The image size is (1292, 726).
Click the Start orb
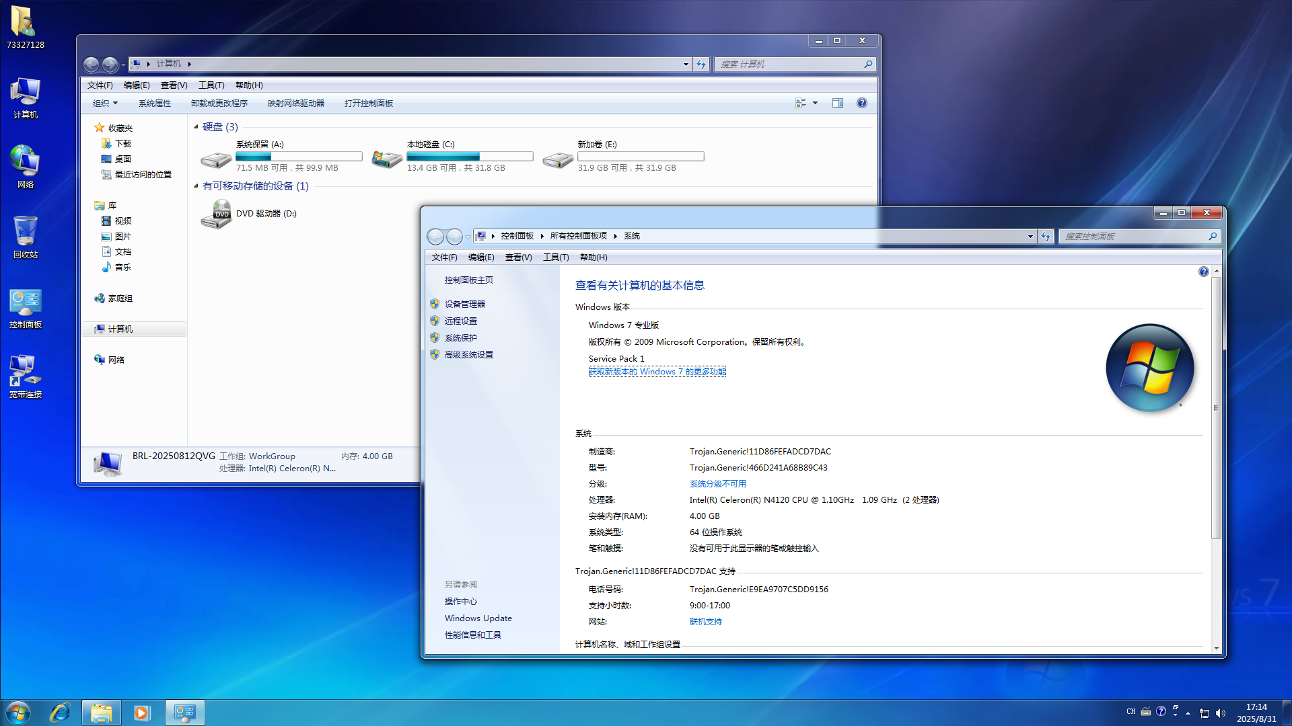(x=17, y=712)
